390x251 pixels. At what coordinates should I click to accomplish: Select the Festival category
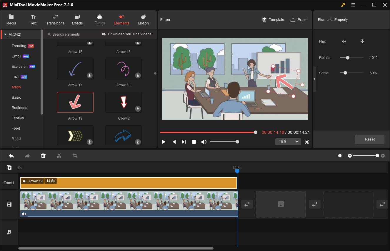tap(18, 118)
